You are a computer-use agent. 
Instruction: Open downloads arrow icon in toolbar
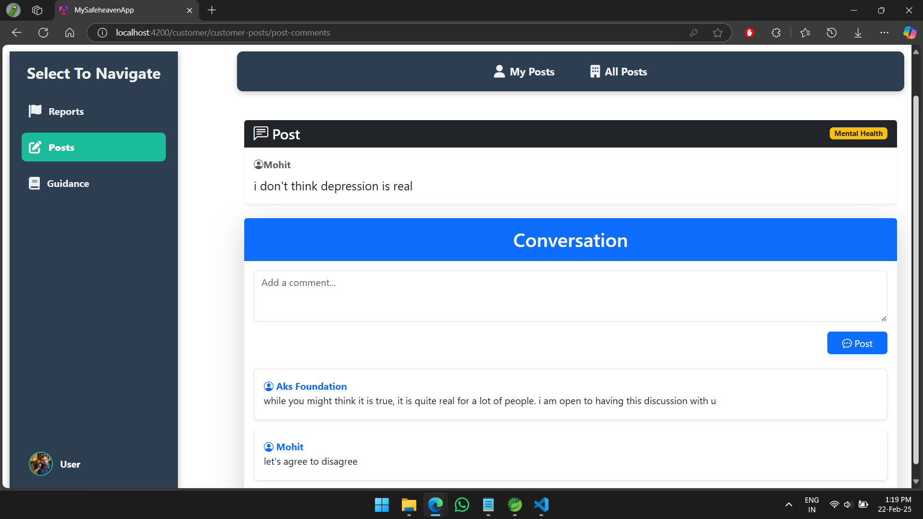tap(858, 33)
